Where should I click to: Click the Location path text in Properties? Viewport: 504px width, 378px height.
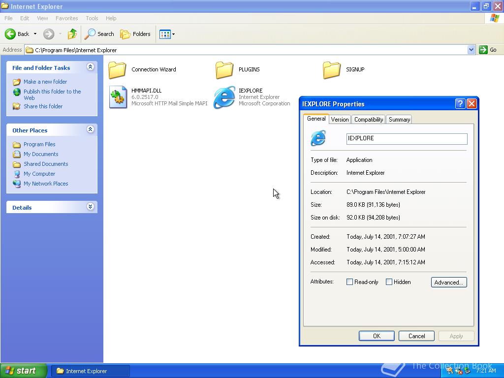tap(386, 192)
